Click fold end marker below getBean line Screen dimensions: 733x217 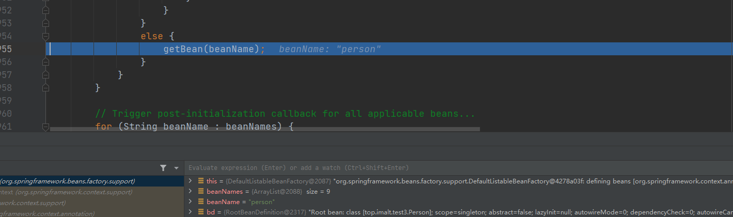pyautogui.click(x=45, y=62)
